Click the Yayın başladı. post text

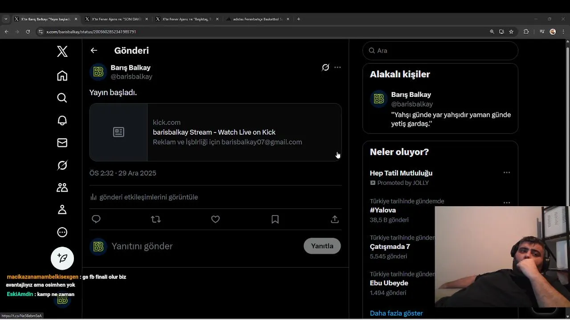tap(113, 92)
